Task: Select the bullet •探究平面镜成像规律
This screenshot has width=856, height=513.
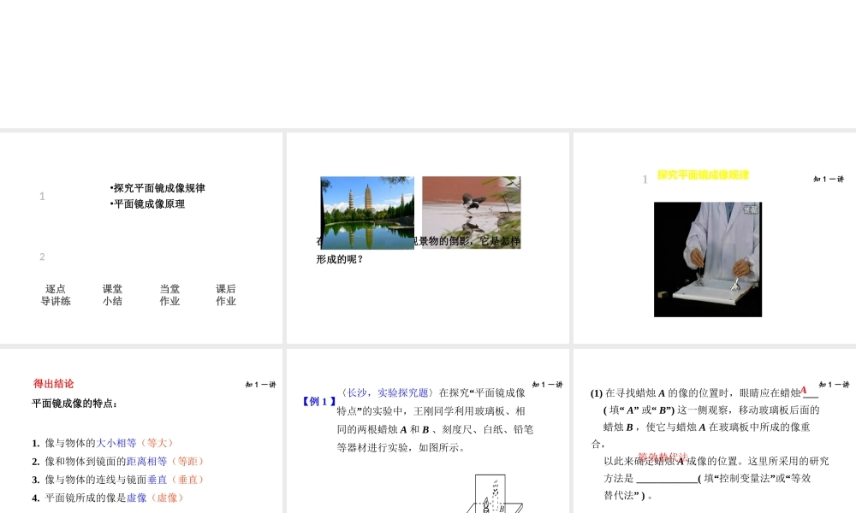Action: click(x=158, y=188)
